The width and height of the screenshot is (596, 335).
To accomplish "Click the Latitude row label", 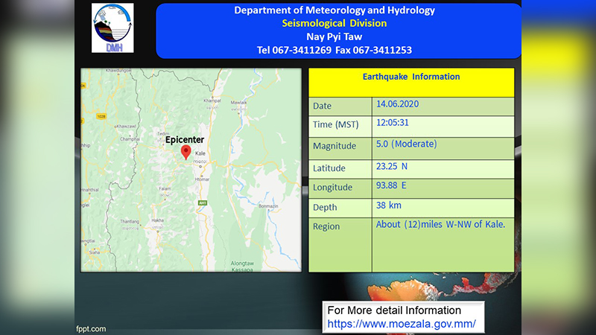I will [329, 168].
